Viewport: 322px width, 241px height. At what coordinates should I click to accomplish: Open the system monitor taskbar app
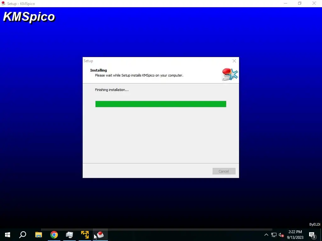coord(69,235)
